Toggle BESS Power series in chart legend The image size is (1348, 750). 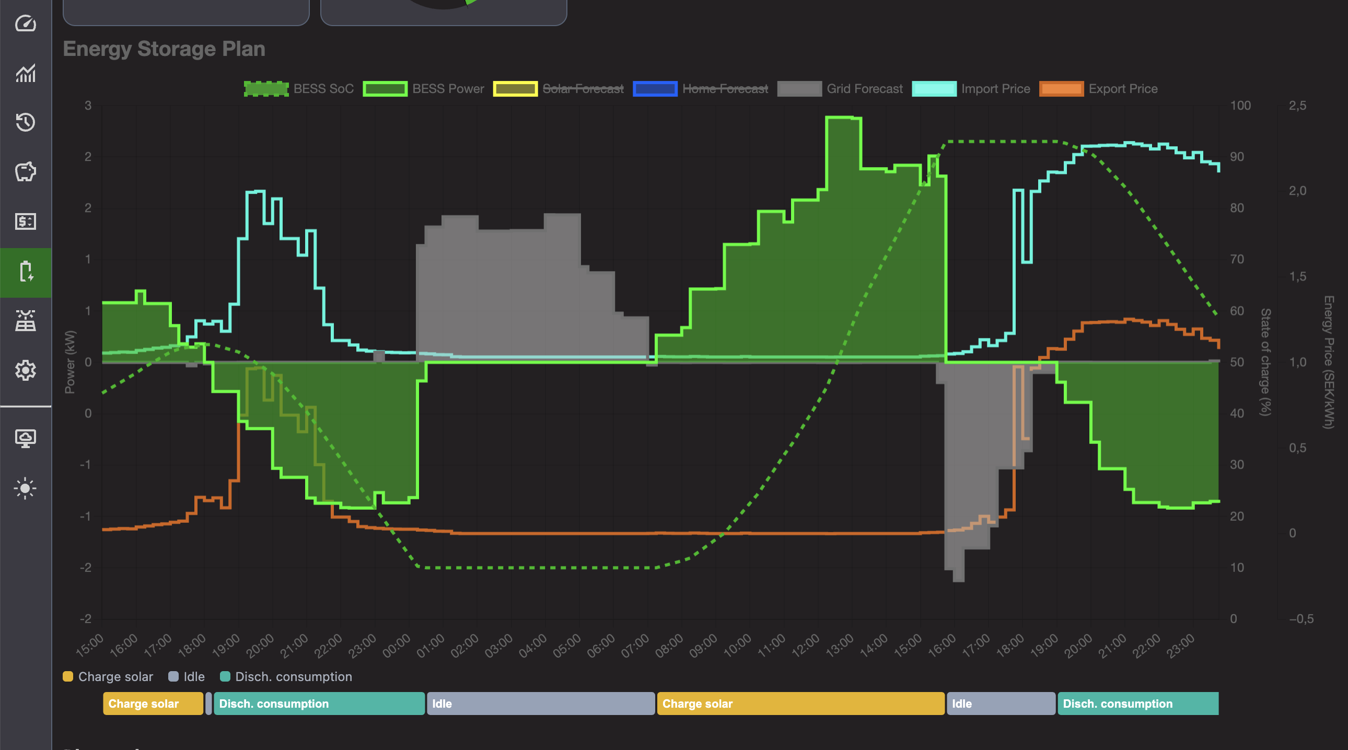(x=423, y=89)
